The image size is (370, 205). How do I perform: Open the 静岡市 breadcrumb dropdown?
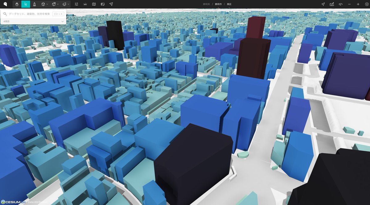[x=218, y=4]
